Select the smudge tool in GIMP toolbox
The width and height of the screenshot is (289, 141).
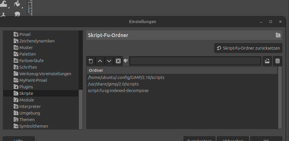coord(17,14)
